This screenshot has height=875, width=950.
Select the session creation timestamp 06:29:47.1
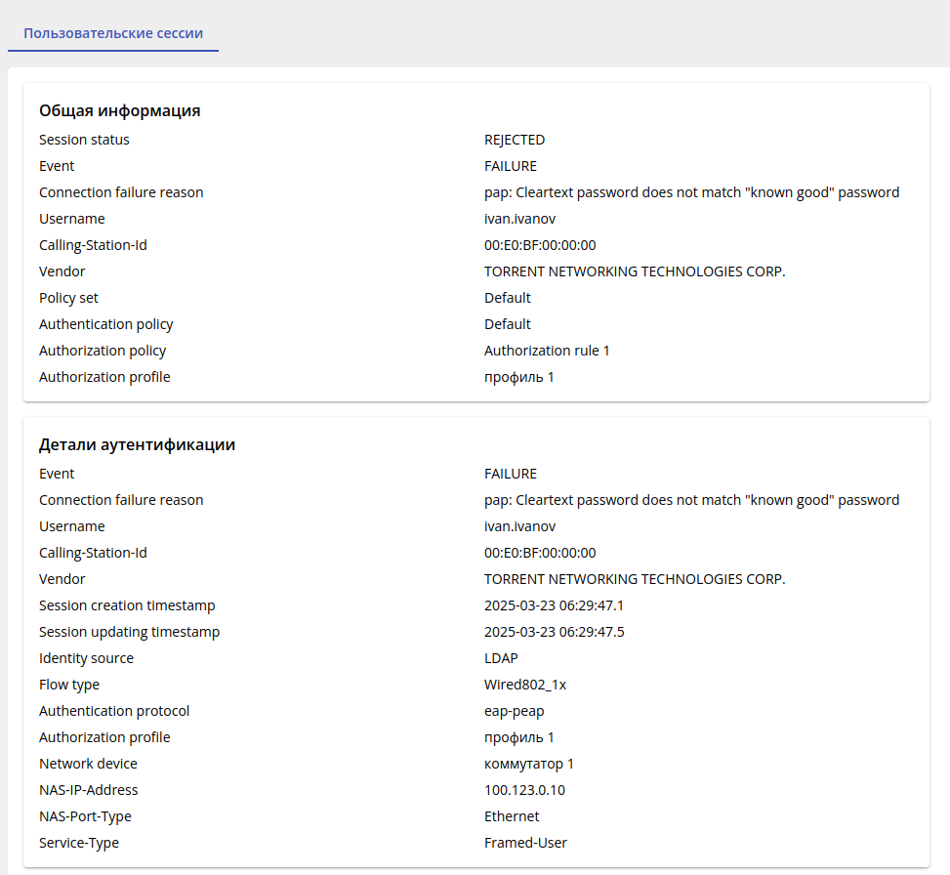click(x=554, y=605)
